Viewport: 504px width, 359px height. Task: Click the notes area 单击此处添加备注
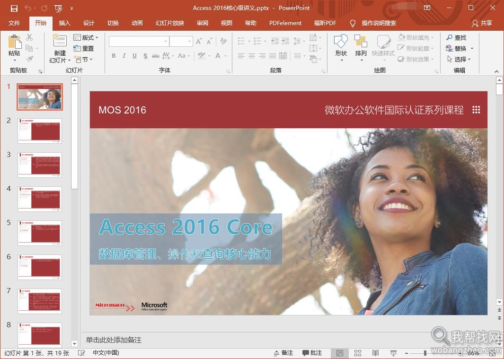point(114,340)
